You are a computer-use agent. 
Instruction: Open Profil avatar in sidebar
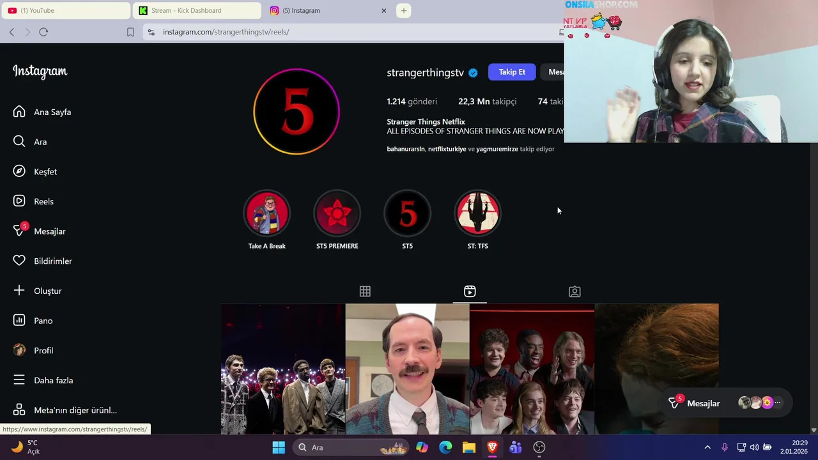click(x=19, y=350)
